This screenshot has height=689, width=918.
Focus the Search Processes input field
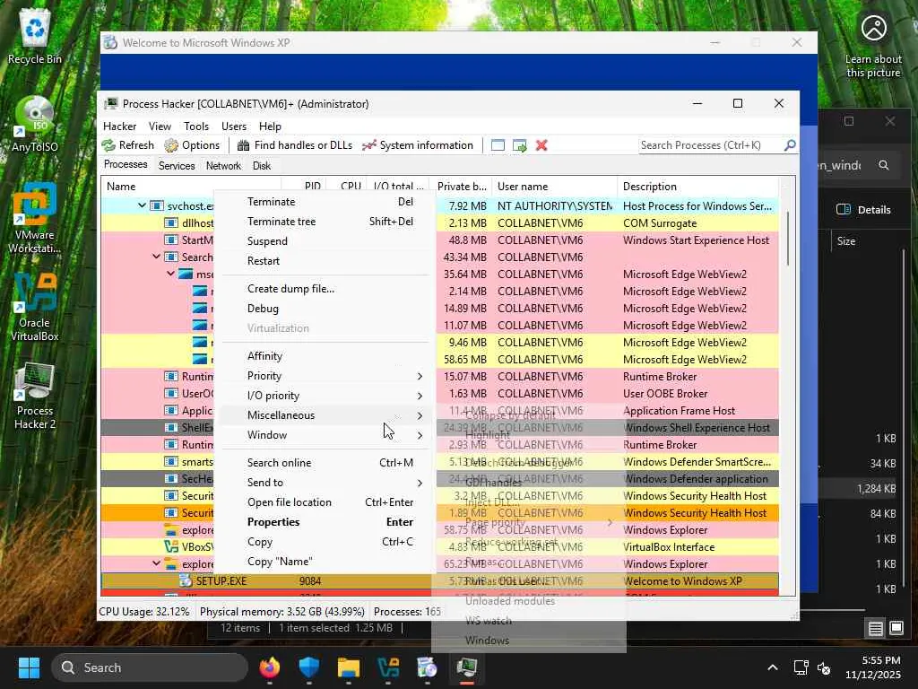click(x=711, y=145)
